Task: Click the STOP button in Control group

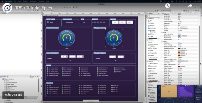Action: coord(122,22)
